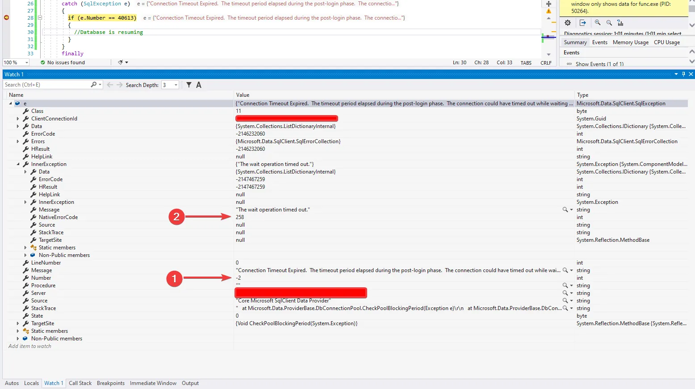Image resolution: width=695 pixels, height=389 pixels.
Task: Switch to the Locals tab
Action: coord(31,383)
